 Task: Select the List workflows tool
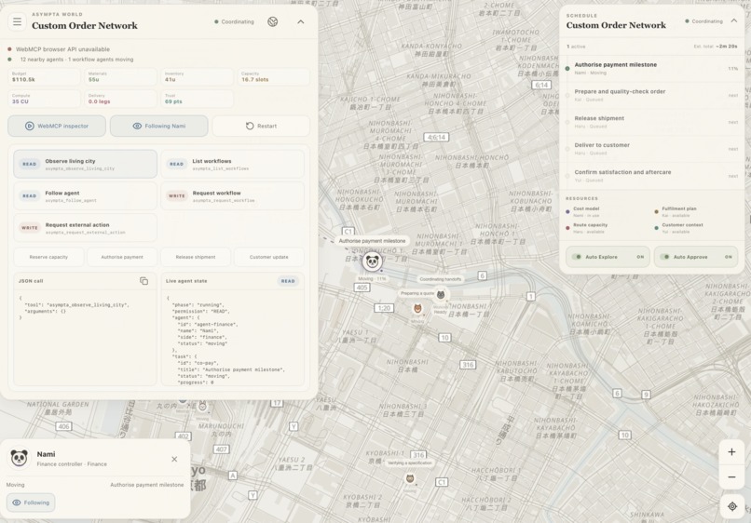click(x=232, y=164)
